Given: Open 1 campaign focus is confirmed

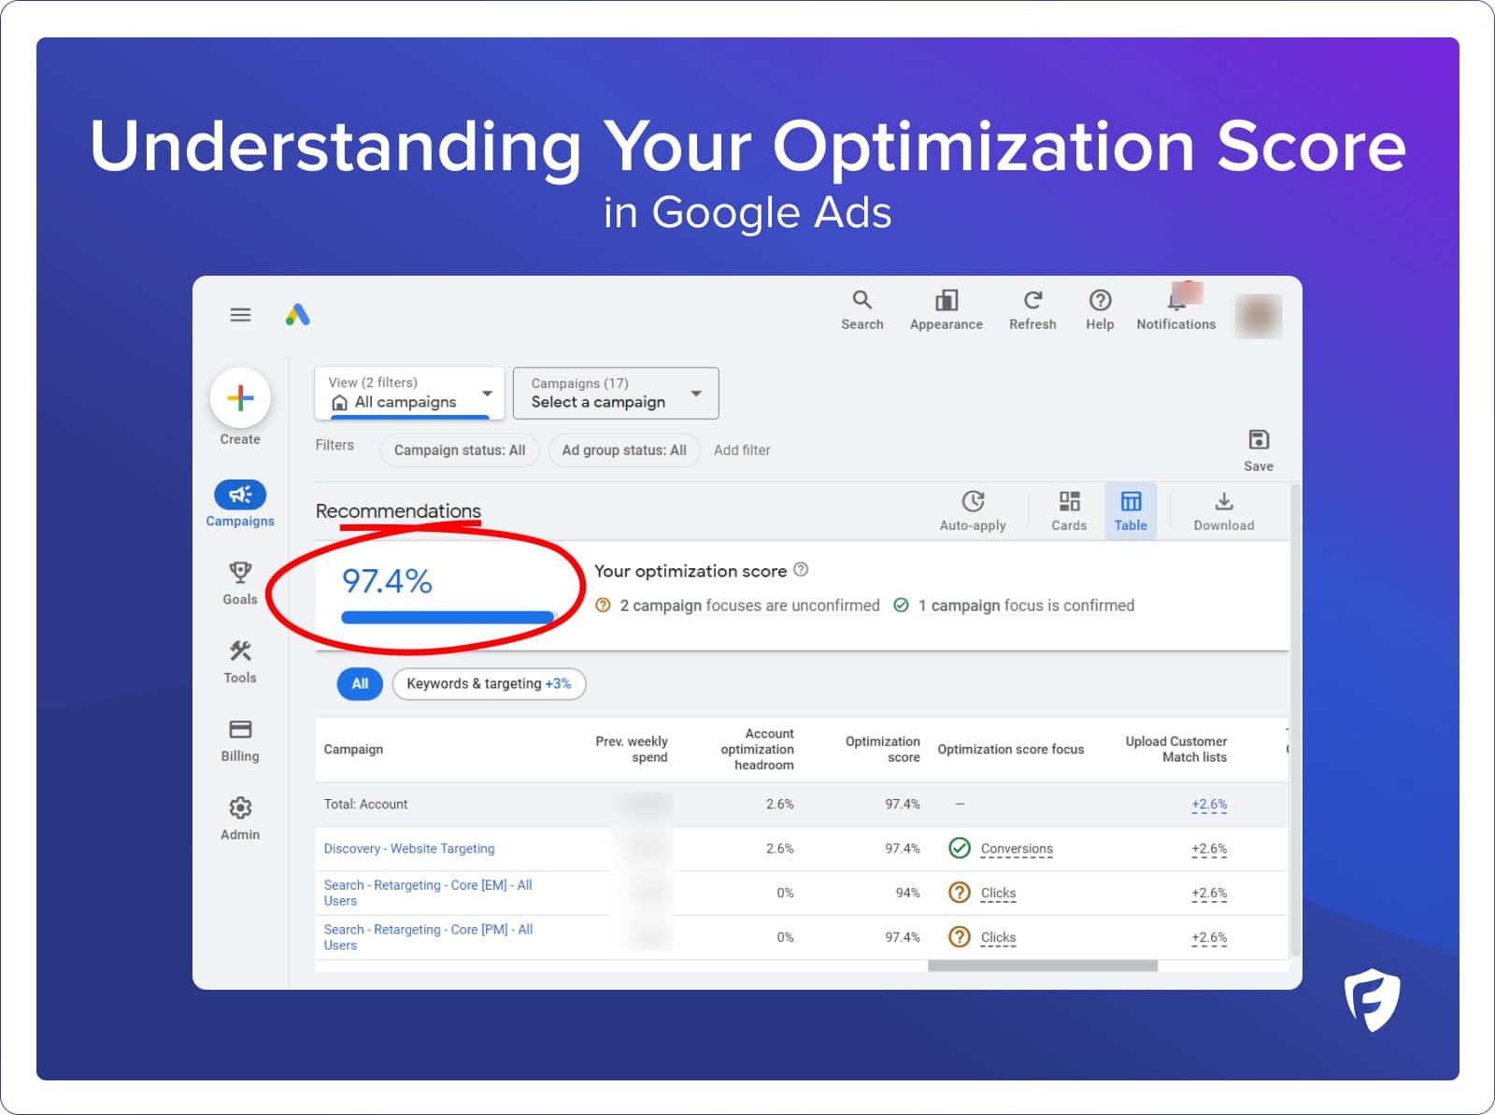Looking at the screenshot, I should (1026, 606).
